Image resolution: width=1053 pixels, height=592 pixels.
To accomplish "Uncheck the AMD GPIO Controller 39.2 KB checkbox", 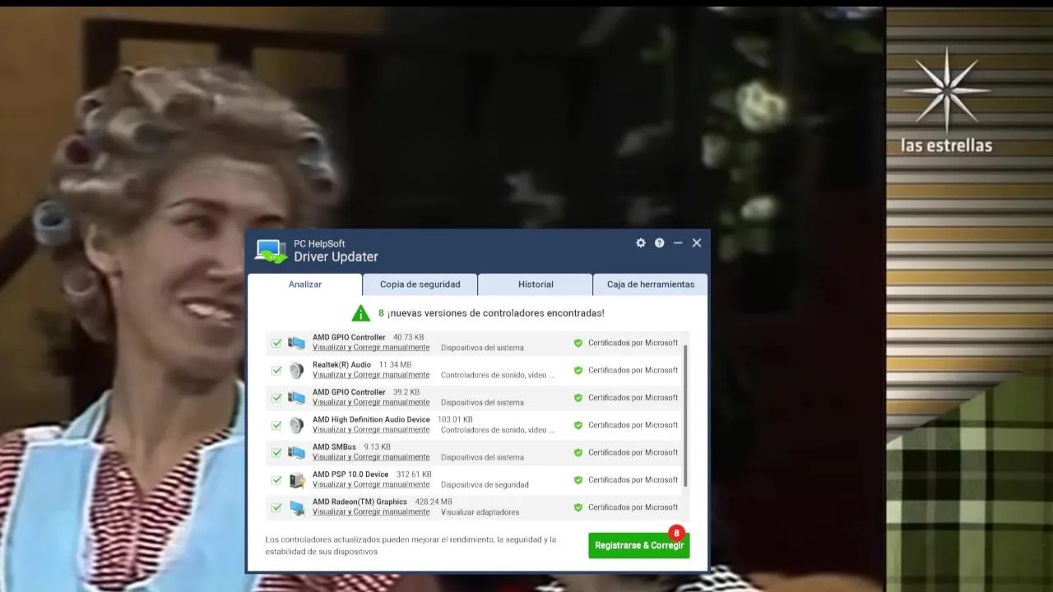I will (x=276, y=398).
